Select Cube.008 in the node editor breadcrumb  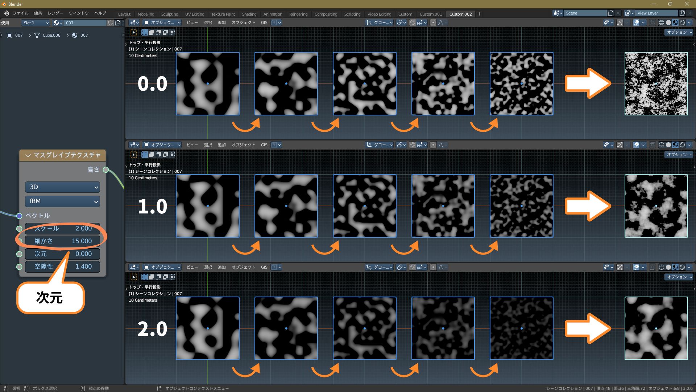pos(47,35)
